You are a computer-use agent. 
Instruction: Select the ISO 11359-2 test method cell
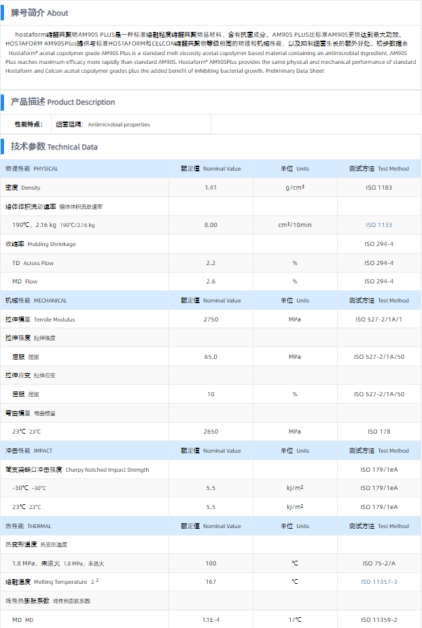coord(379,619)
